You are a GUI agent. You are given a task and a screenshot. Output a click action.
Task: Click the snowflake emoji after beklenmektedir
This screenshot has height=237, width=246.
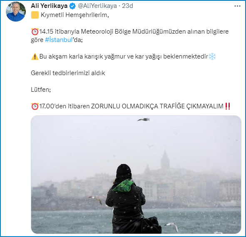point(212,56)
